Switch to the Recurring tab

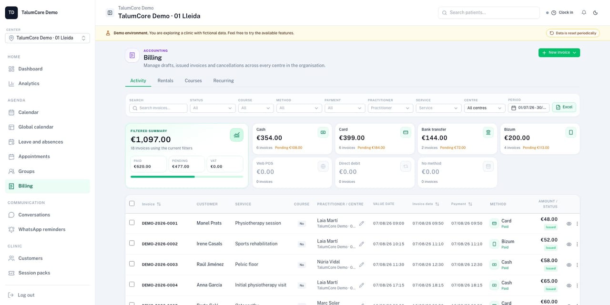pyautogui.click(x=224, y=81)
